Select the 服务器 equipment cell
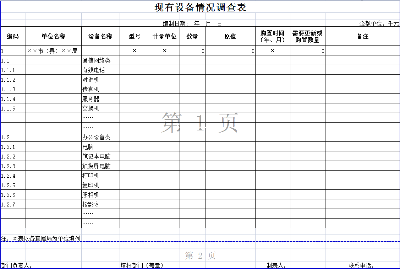Screen dimensions: 400x269 point(91,99)
